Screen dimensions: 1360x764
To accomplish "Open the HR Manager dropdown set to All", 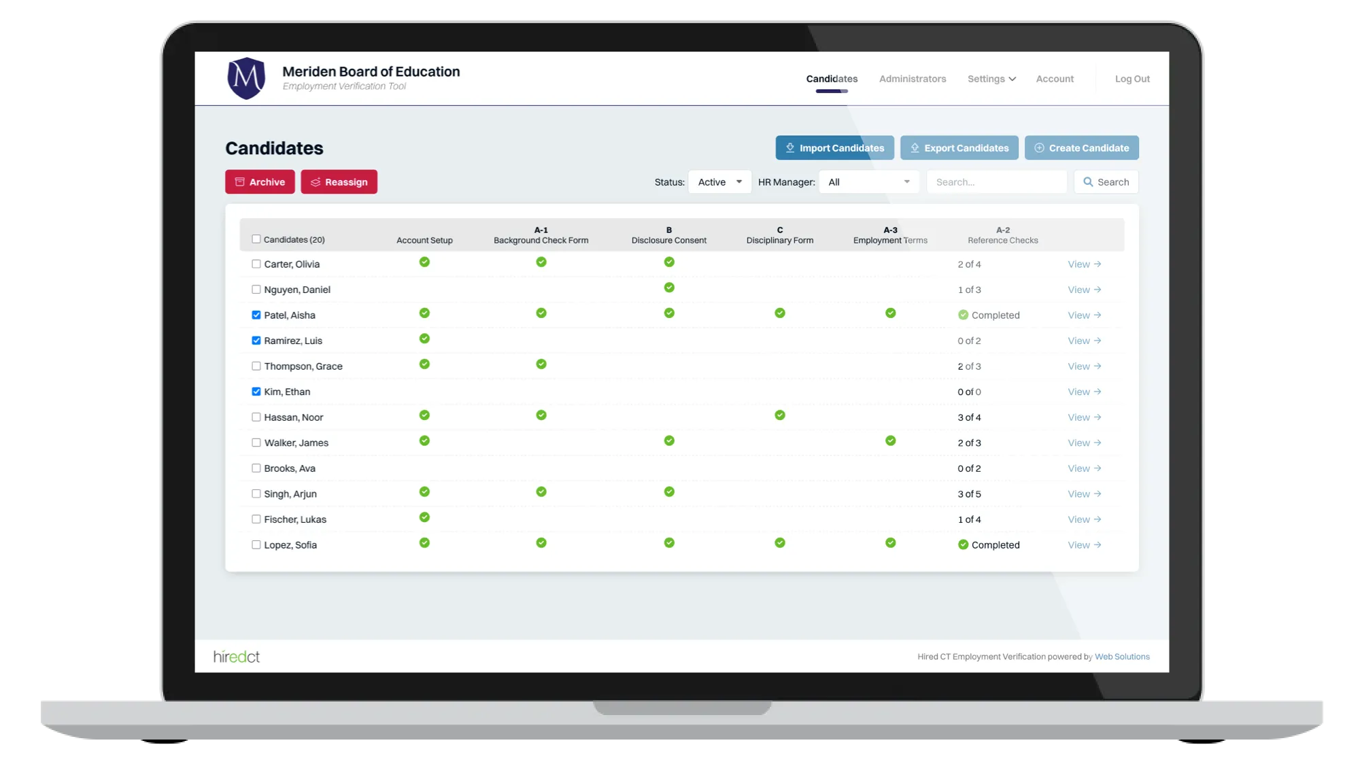I will 869,182.
